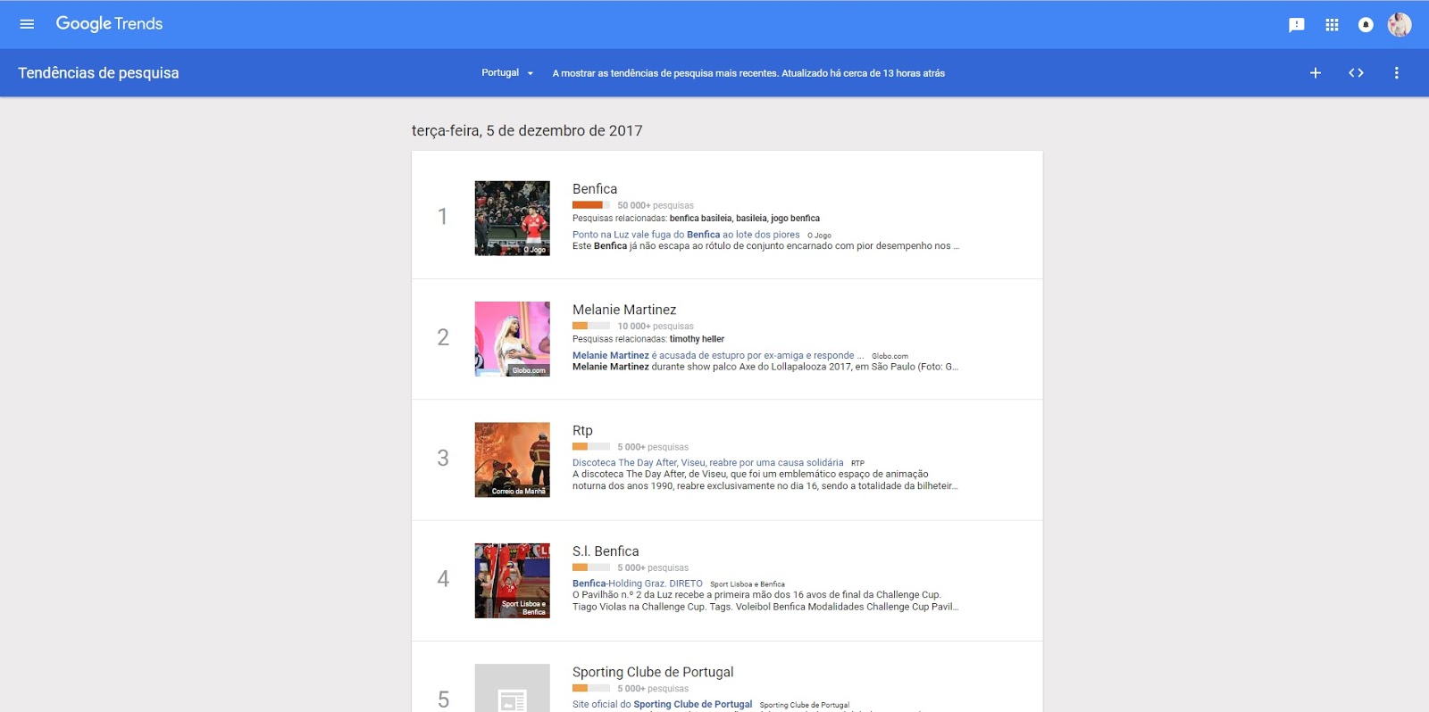This screenshot has width=1429, height=712.
Task: Open the Rtp thumbnail from Correio da Manhã
Action: point(513,459)
